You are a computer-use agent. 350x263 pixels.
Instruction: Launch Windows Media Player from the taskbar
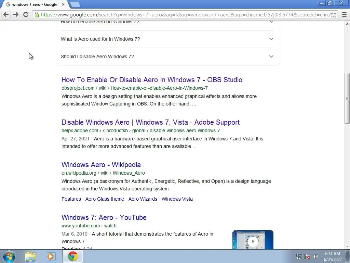(51, 256)
